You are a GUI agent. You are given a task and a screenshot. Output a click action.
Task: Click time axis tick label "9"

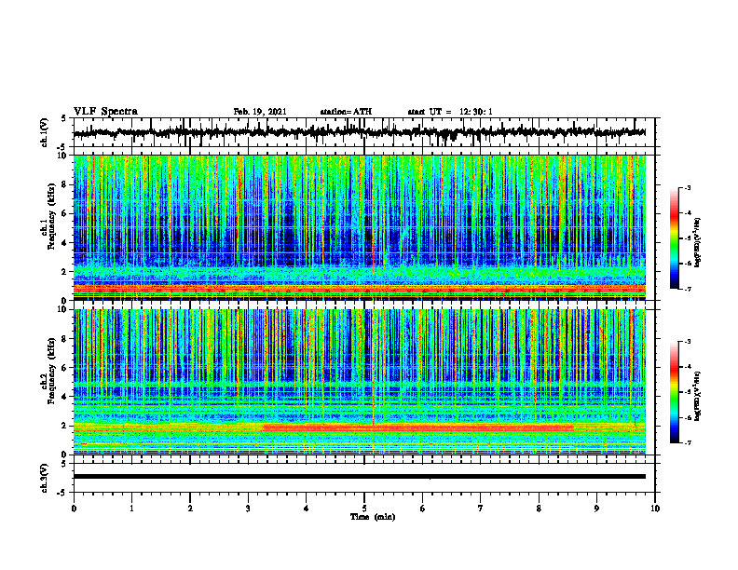tap(596, 509)
